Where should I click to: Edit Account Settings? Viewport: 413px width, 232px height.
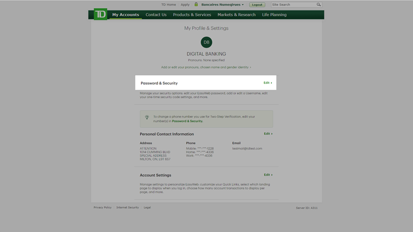click(x=268, y=175)
